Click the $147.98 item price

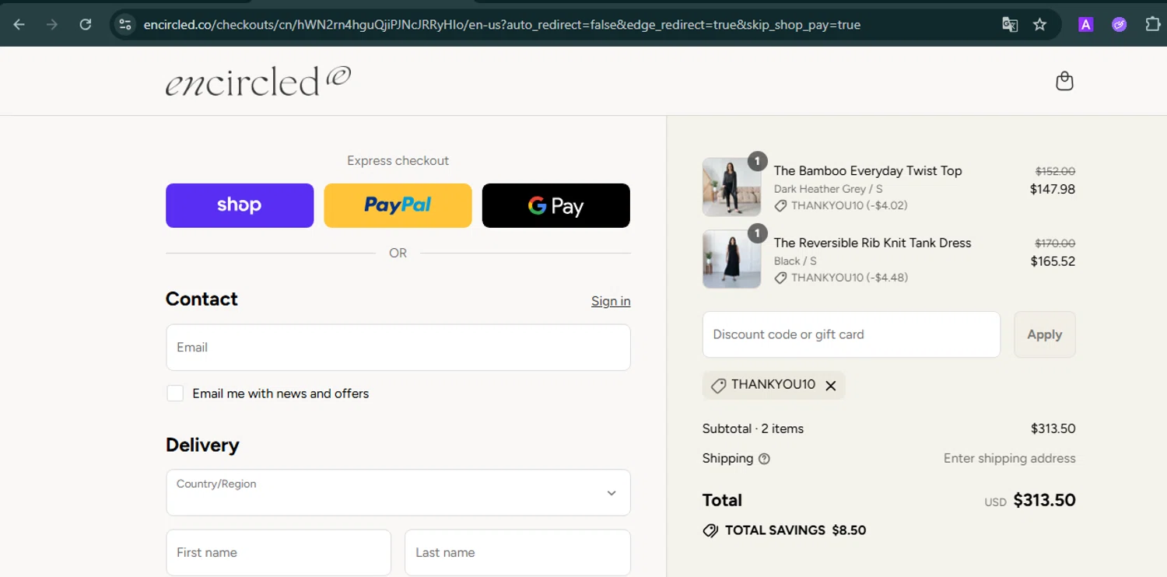(x=1053, y=189)
